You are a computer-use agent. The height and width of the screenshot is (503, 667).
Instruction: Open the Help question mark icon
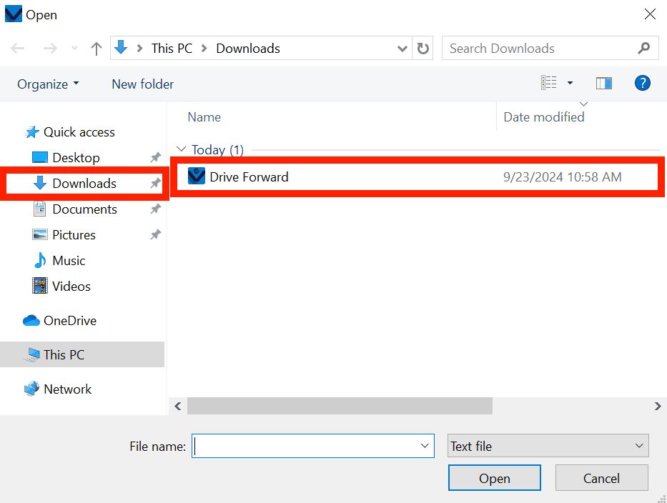(x=642, y=84)
